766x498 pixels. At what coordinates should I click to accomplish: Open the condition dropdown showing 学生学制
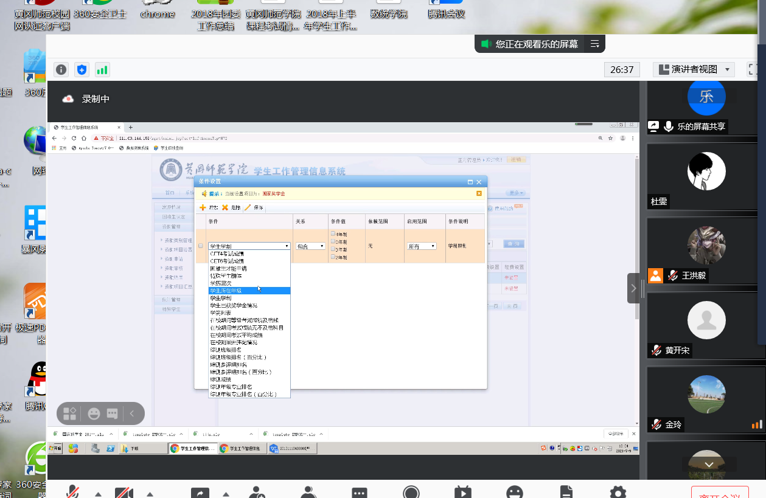[x=249, y=246]
